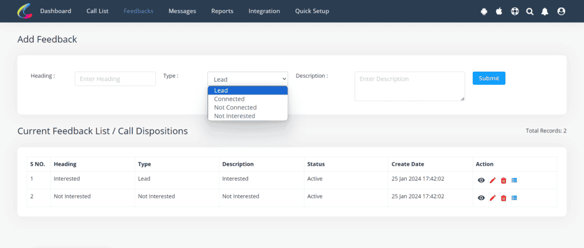Go to the Reports menu
This screenshot has width=584, height=248.
(222, 11)
